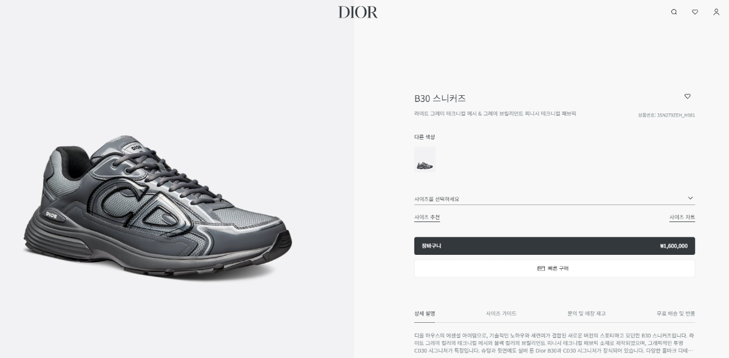Open the 사이즈 차트 link
This screenshot has height=358, width=729.
(x=682, y=217)
